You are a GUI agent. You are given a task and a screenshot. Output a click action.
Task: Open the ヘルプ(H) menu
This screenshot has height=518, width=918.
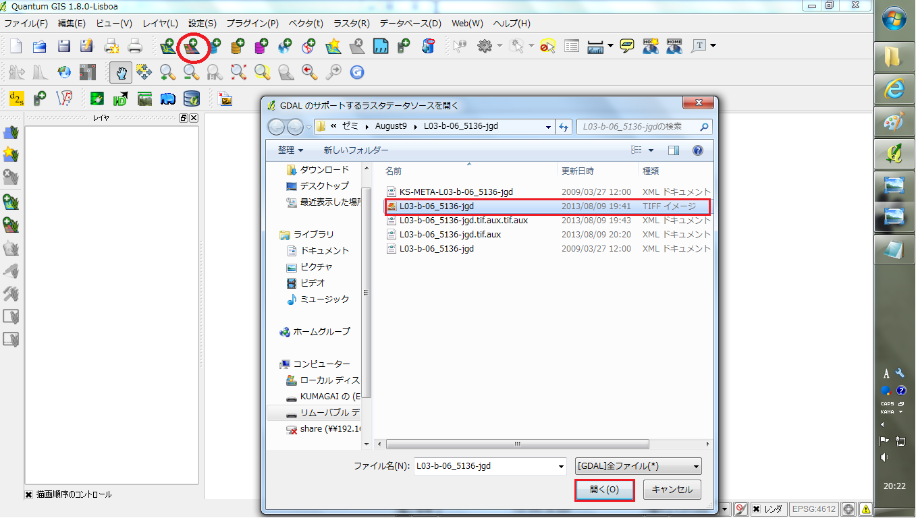(512, 24)
